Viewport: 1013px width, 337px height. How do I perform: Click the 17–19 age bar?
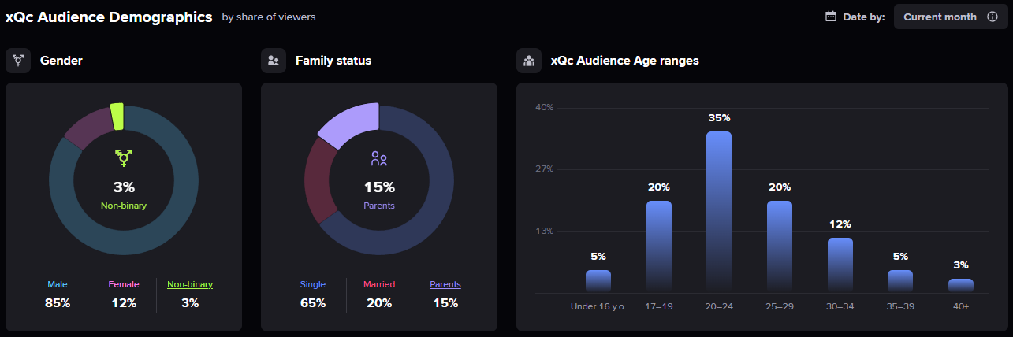659,246
